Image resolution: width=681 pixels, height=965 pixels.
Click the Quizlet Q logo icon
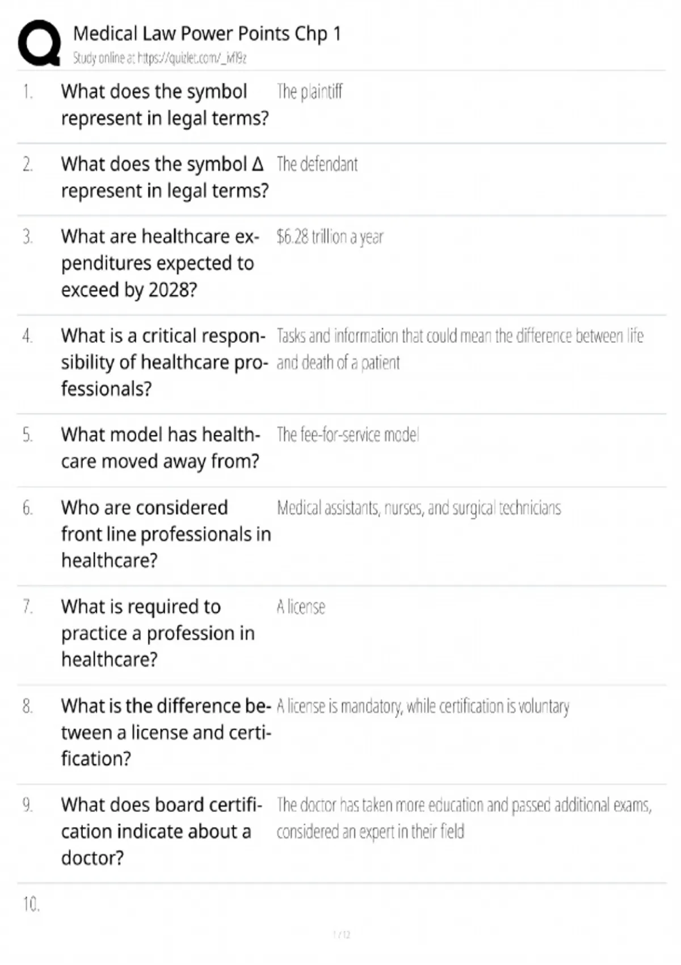39,43
